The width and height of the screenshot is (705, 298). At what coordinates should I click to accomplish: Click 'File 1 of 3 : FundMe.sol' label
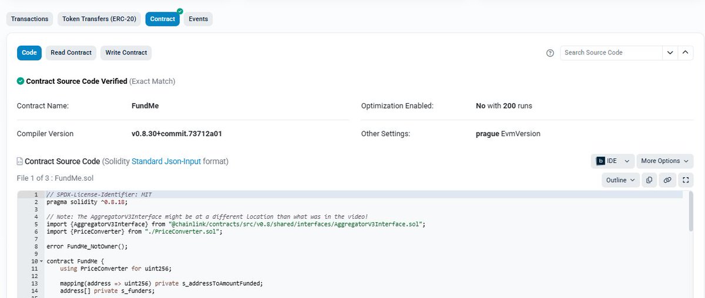[55, 178]
